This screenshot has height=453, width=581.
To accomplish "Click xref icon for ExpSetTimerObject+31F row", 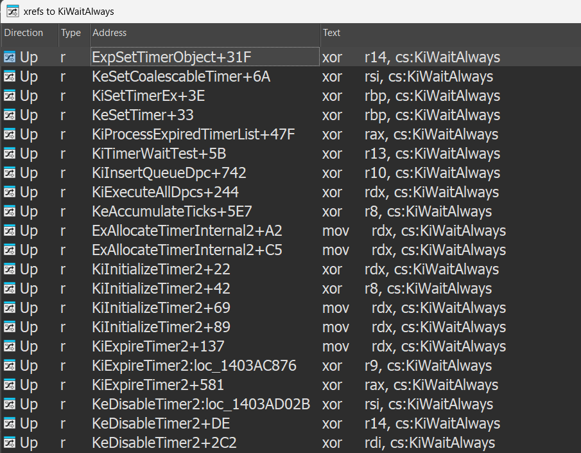I will tap(10, 57).
